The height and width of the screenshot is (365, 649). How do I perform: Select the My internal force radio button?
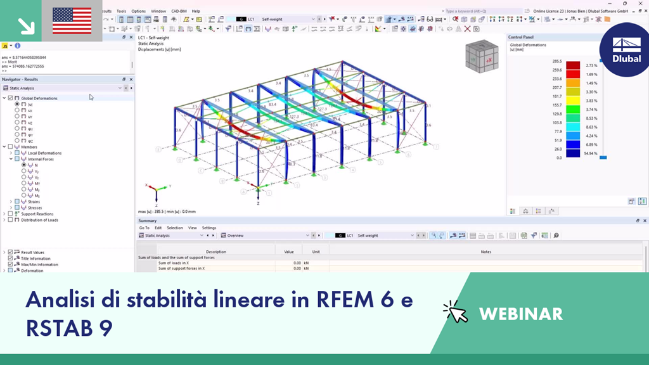coord(23,189)
